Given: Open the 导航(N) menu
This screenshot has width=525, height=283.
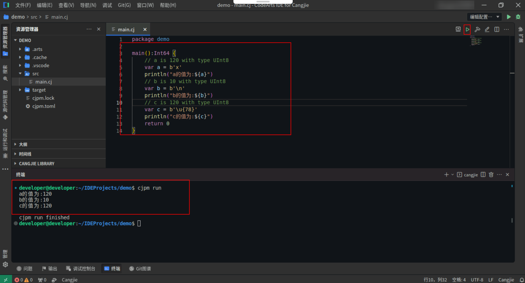Looking at the screenshot, I should coord(88,5).
